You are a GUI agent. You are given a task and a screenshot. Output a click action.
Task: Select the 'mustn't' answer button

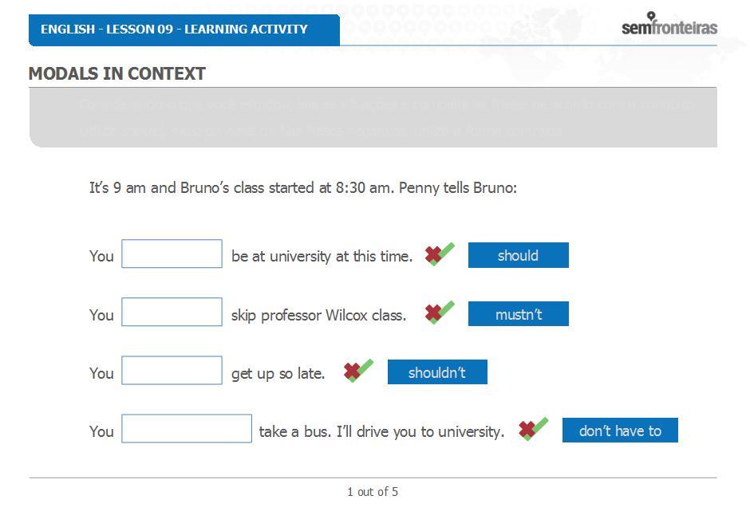click(x=519, y=313)
